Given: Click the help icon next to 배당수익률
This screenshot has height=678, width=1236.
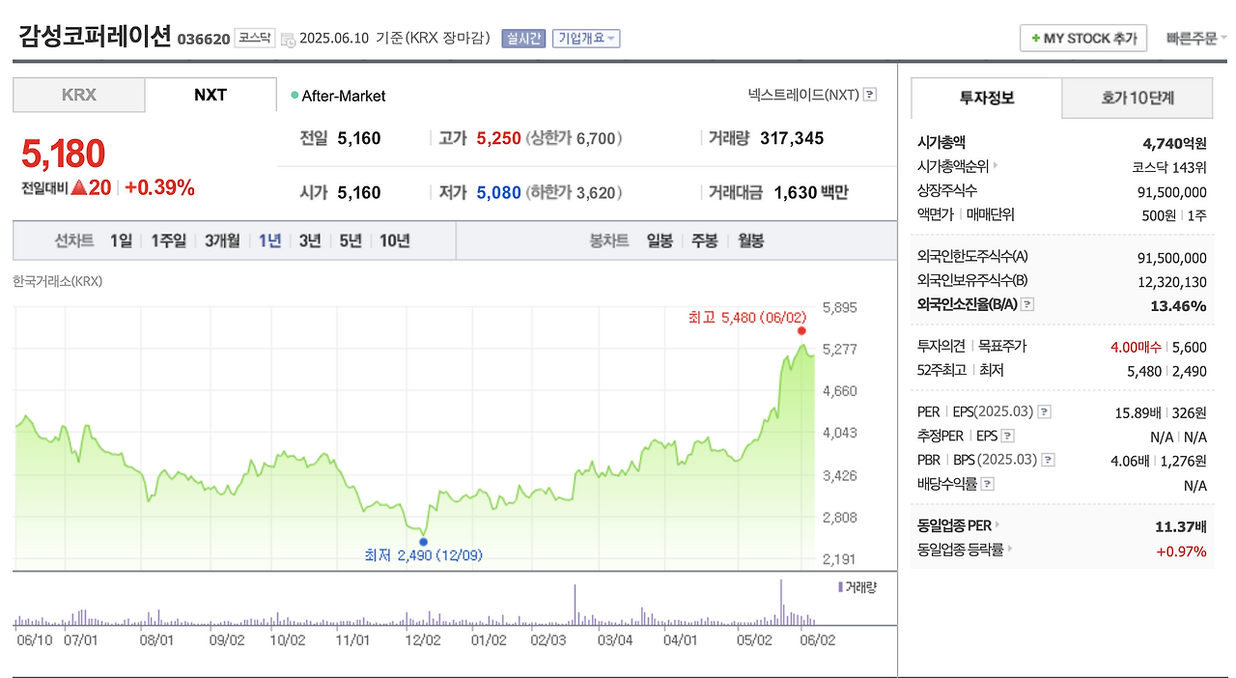Looking at the screenshot, I should pos(987,486).
